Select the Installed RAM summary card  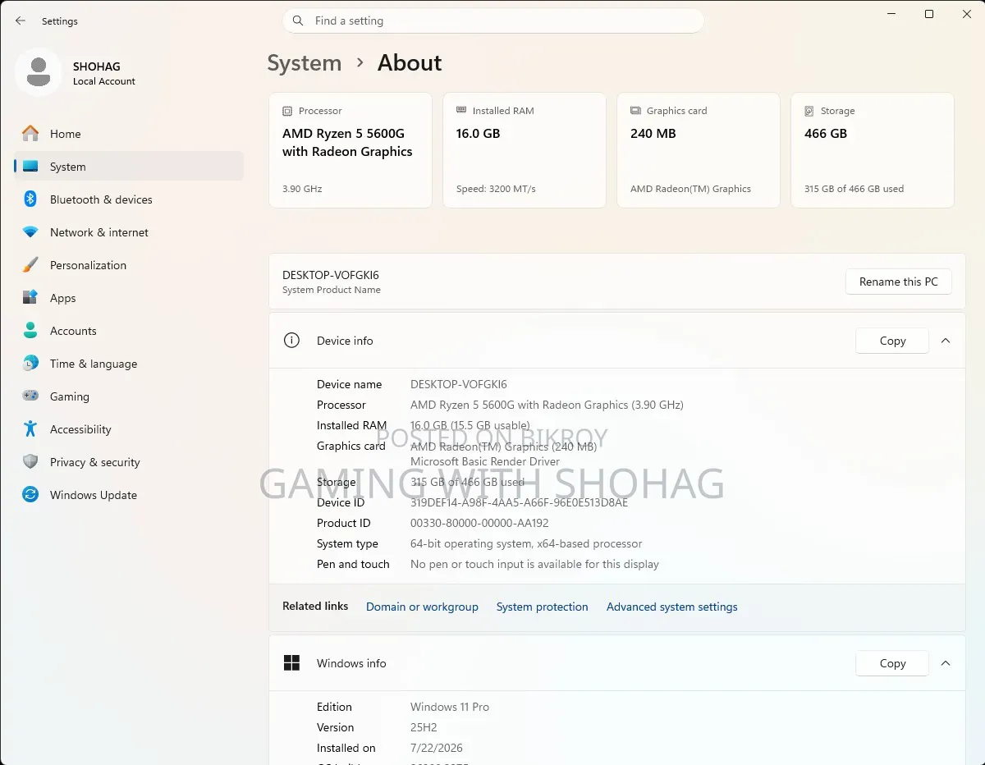(525, 150)
